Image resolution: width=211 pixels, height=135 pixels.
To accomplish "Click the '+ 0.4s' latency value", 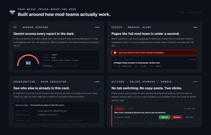I will (192, 60).
